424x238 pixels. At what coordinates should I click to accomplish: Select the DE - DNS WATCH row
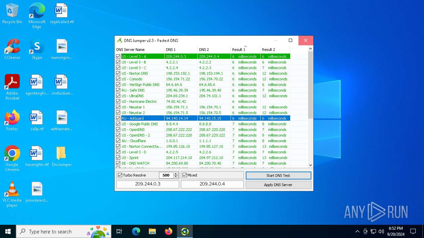[x=202, y=163]
